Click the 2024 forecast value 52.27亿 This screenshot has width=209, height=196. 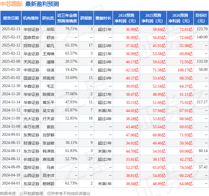coord(132,167)
